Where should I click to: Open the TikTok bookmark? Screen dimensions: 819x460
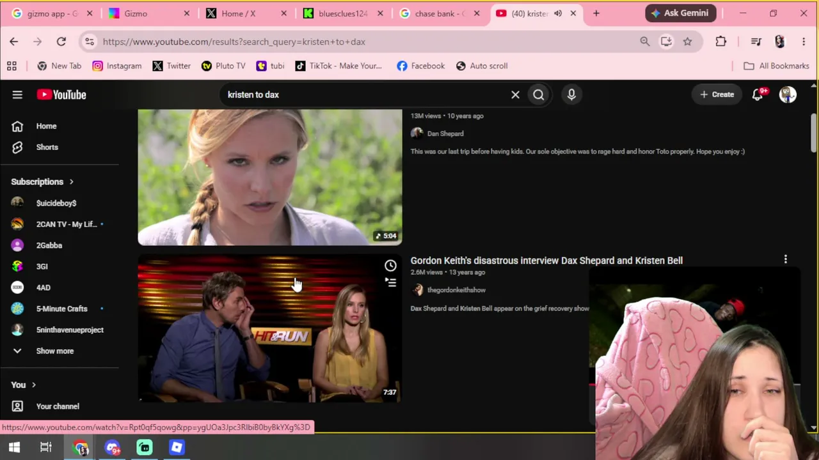338,66
